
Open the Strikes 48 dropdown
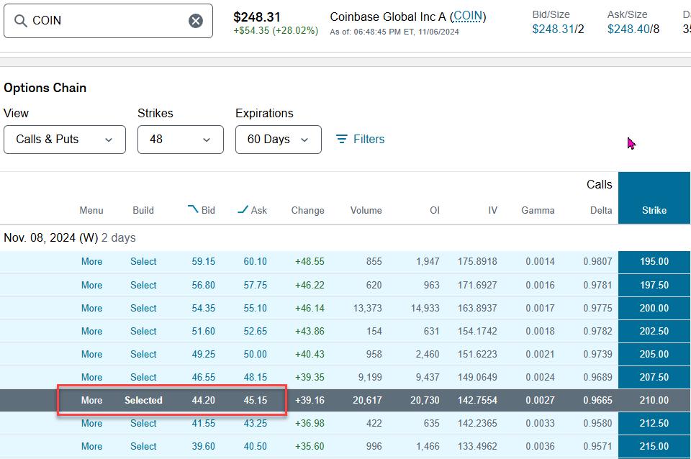(180, 140)
